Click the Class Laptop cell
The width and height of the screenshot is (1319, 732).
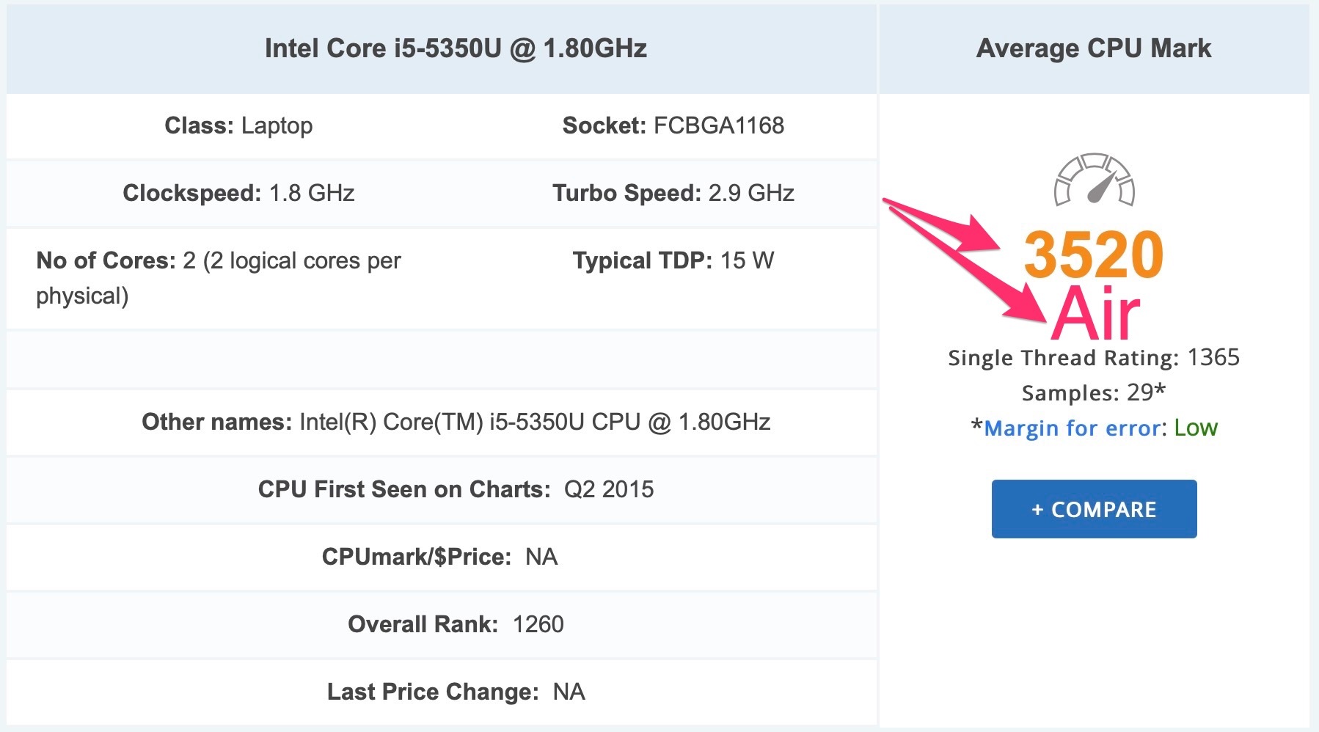[x=238, y=125]
